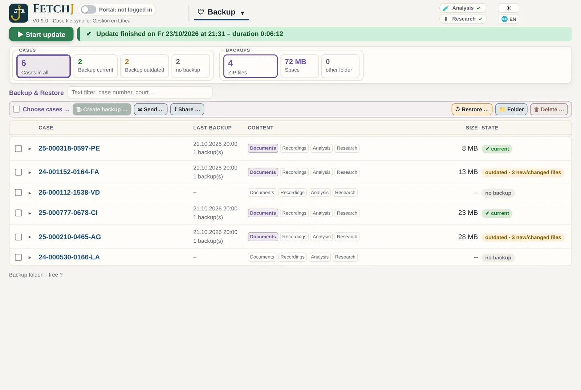This screenshot has width=581, height=390.
Task: Filter by 2 Backup outdated card
Action: click(x=145, y=66)
